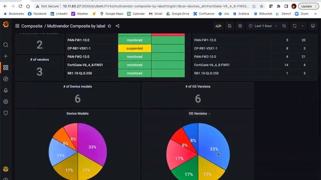
Task: Share the dashboard via share icon
Action: point(117,26)
